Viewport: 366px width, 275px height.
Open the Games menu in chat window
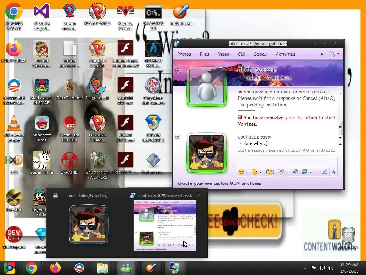260,54
